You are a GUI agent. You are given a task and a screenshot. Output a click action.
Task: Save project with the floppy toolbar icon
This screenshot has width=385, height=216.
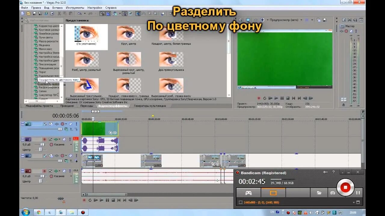pyautogui.click(x=34, y=13)
